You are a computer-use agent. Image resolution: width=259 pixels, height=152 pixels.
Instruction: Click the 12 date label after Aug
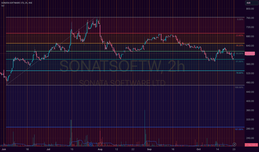[x=116, y=149]
